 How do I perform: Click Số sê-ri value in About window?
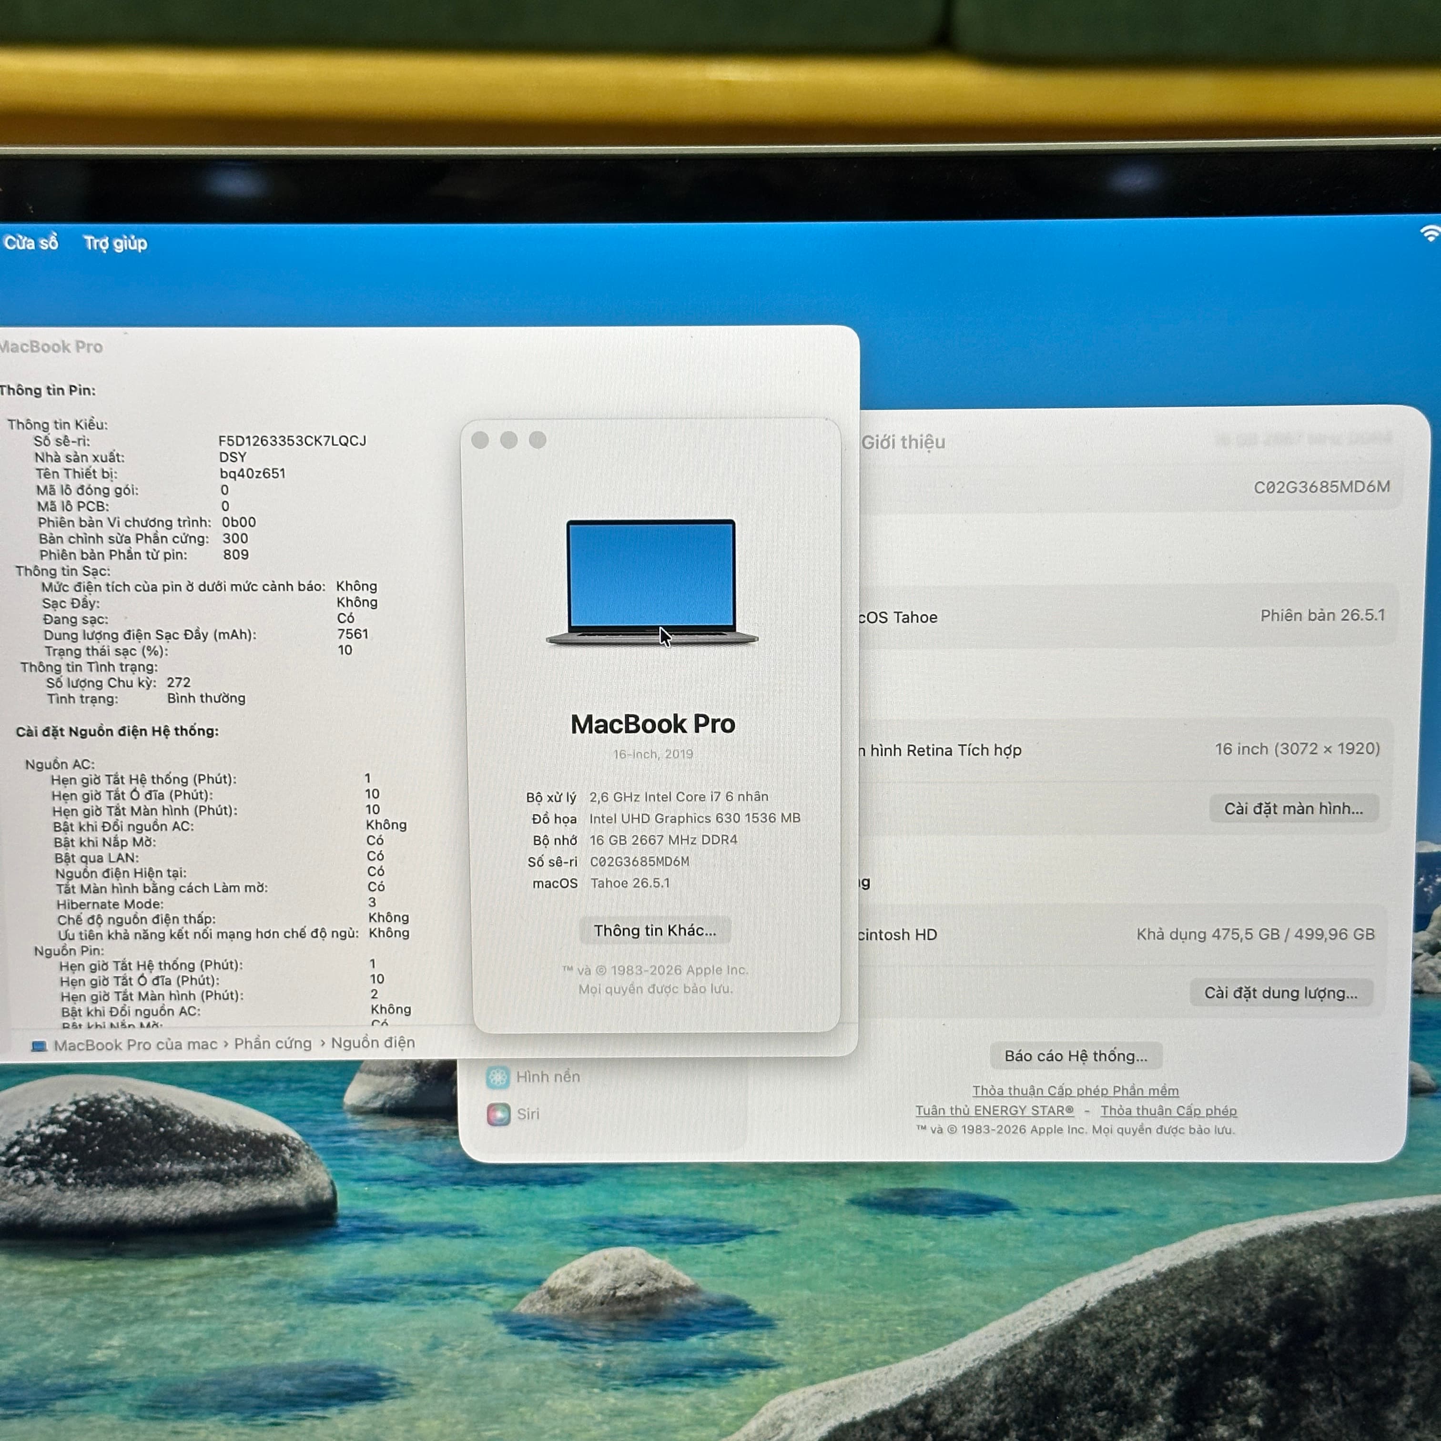pyautogui.click(x=639, y=862)
